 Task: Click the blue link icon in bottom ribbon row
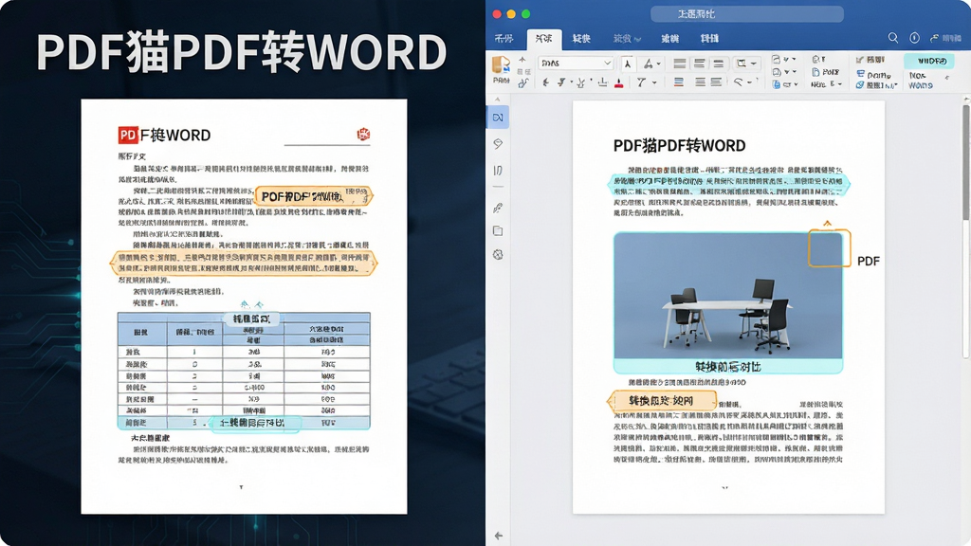(860, 84)
